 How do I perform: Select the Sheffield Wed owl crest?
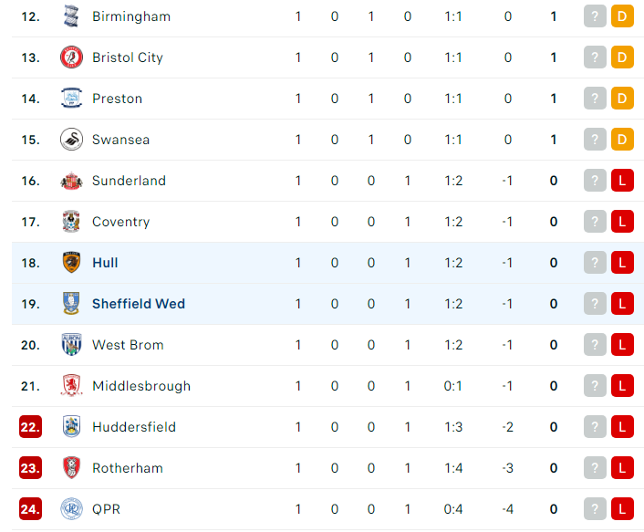[x=71, y=304]
